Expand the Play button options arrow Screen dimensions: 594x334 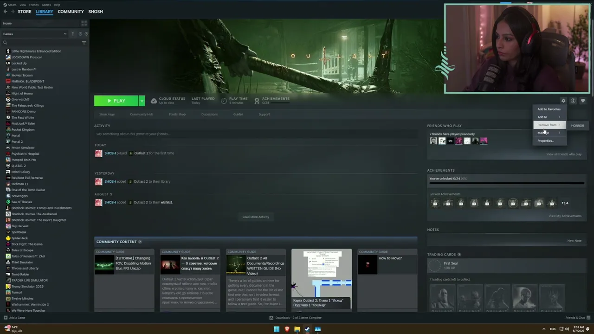[142, 101]
